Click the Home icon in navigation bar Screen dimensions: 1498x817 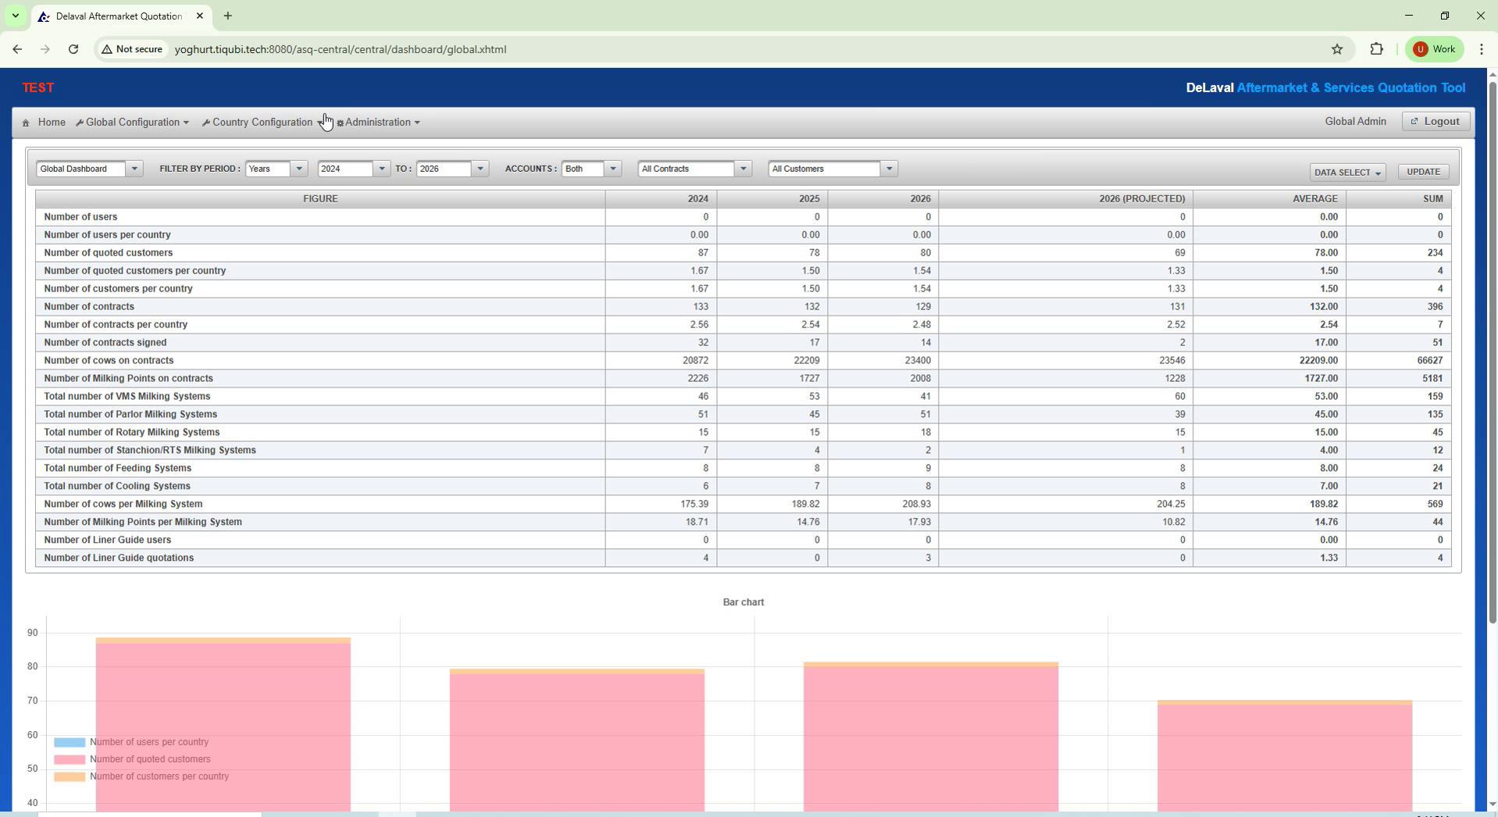26,123
